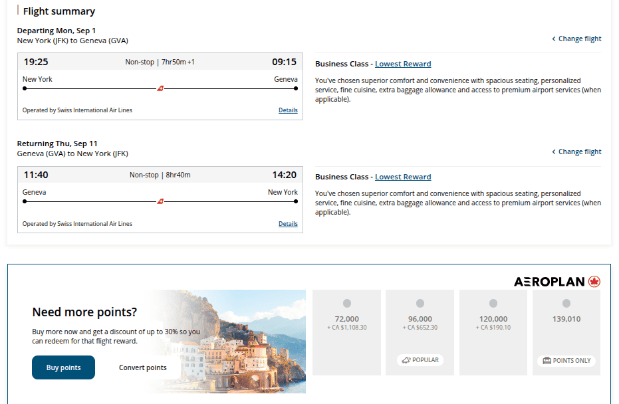
Task: Change the departing Sep 1 flight
Action: tap(578, 39)
